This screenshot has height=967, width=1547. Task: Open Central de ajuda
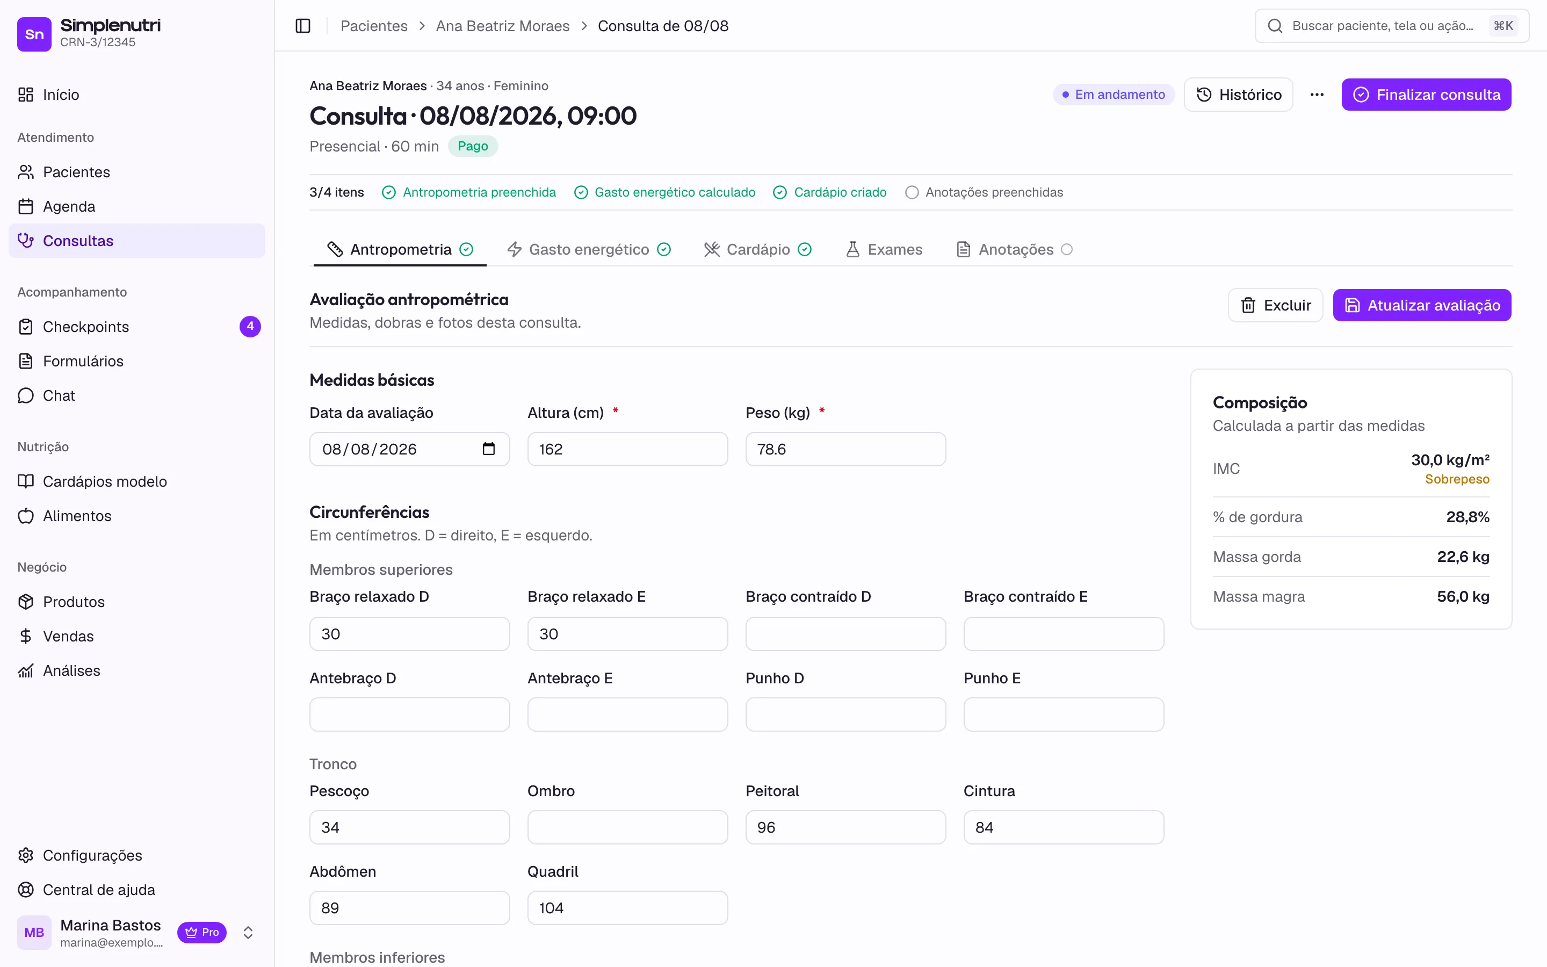pos(137,890)
